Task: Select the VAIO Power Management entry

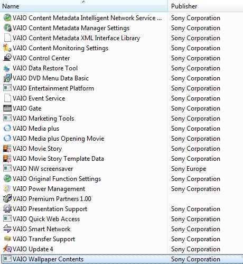Action: click(x=49, y=189)
